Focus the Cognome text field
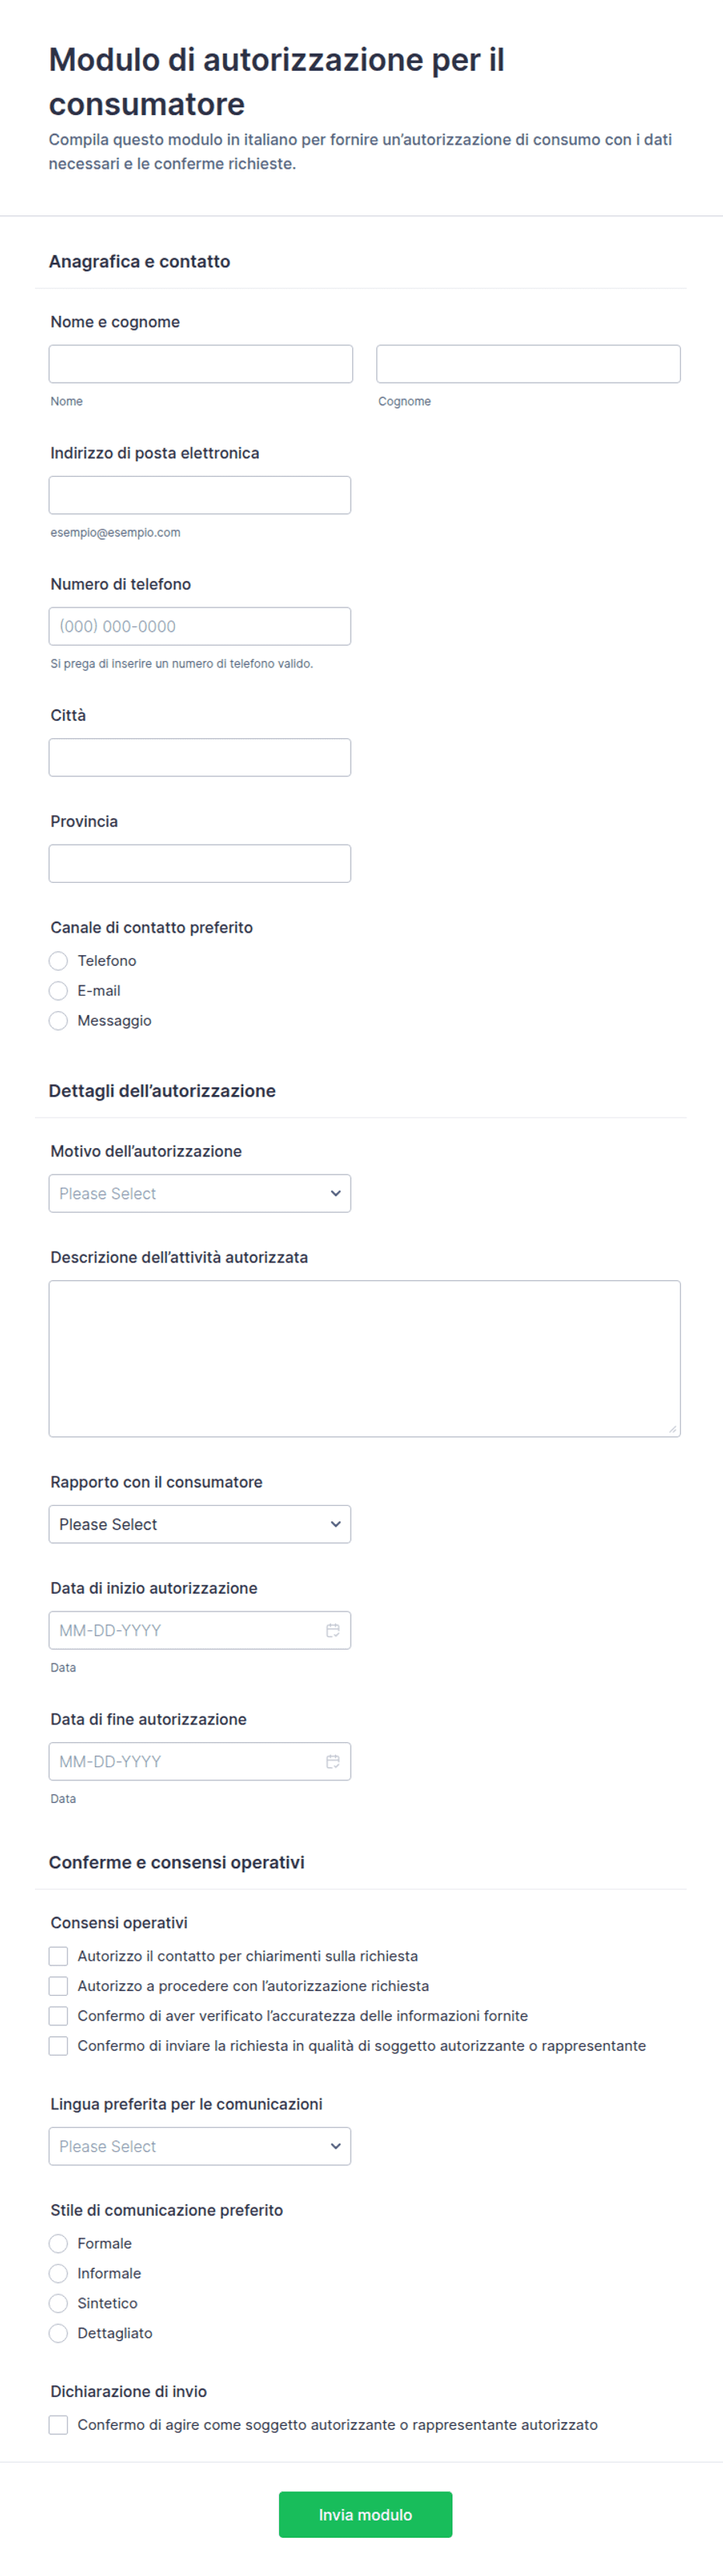Screen dimensions: 723x2576 pyautogui.click(x=528, y=364)
